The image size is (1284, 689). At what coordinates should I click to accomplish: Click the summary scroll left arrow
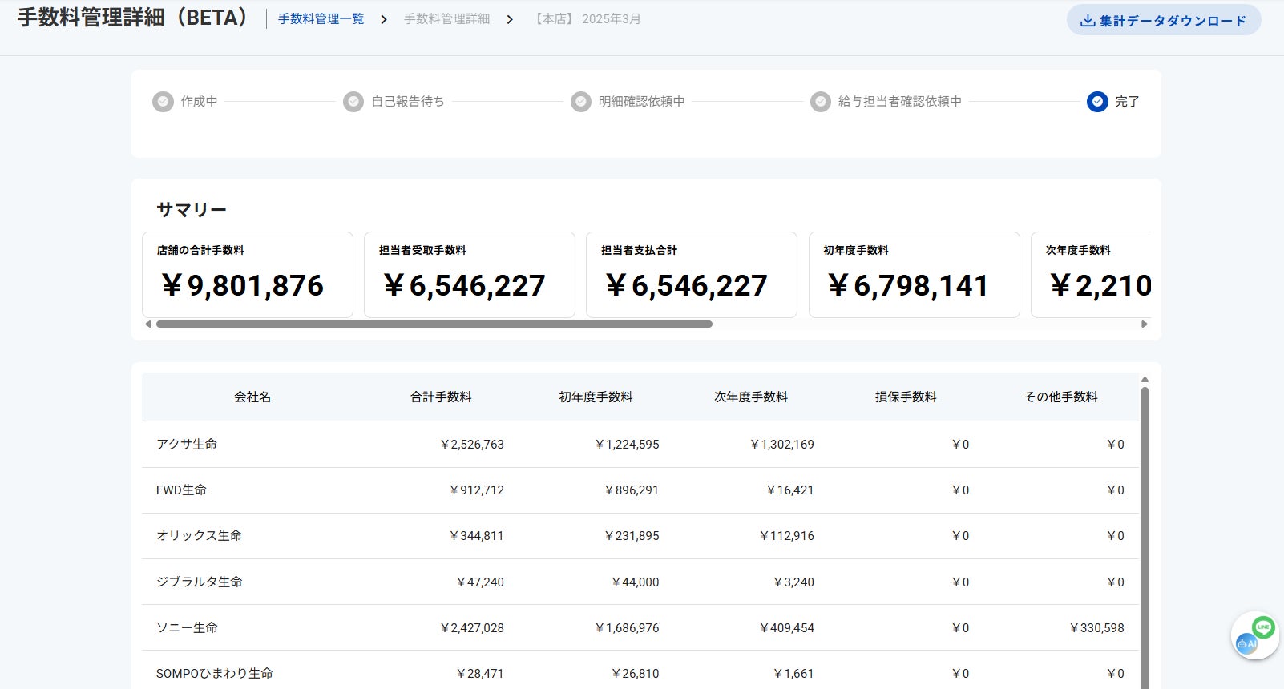(148, 324)
